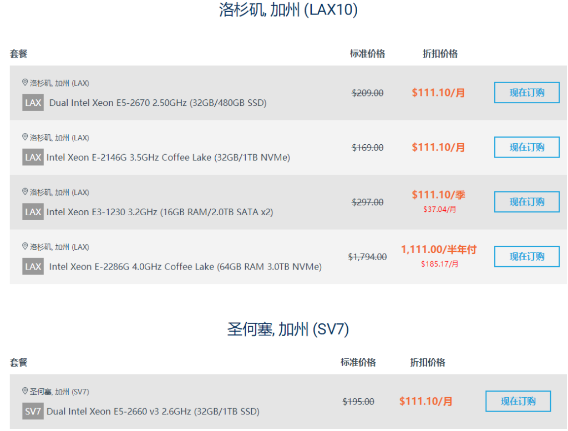Click the LAX badge beside Dual Xeon E5-2670

[x=33, y=103]
